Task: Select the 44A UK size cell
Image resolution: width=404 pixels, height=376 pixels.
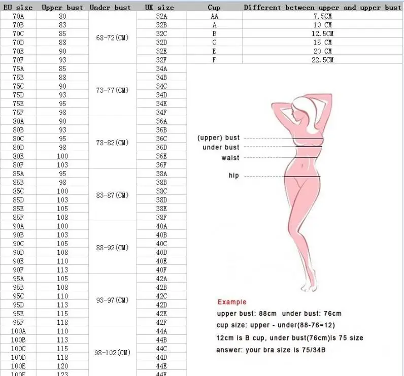Action: 161,331
